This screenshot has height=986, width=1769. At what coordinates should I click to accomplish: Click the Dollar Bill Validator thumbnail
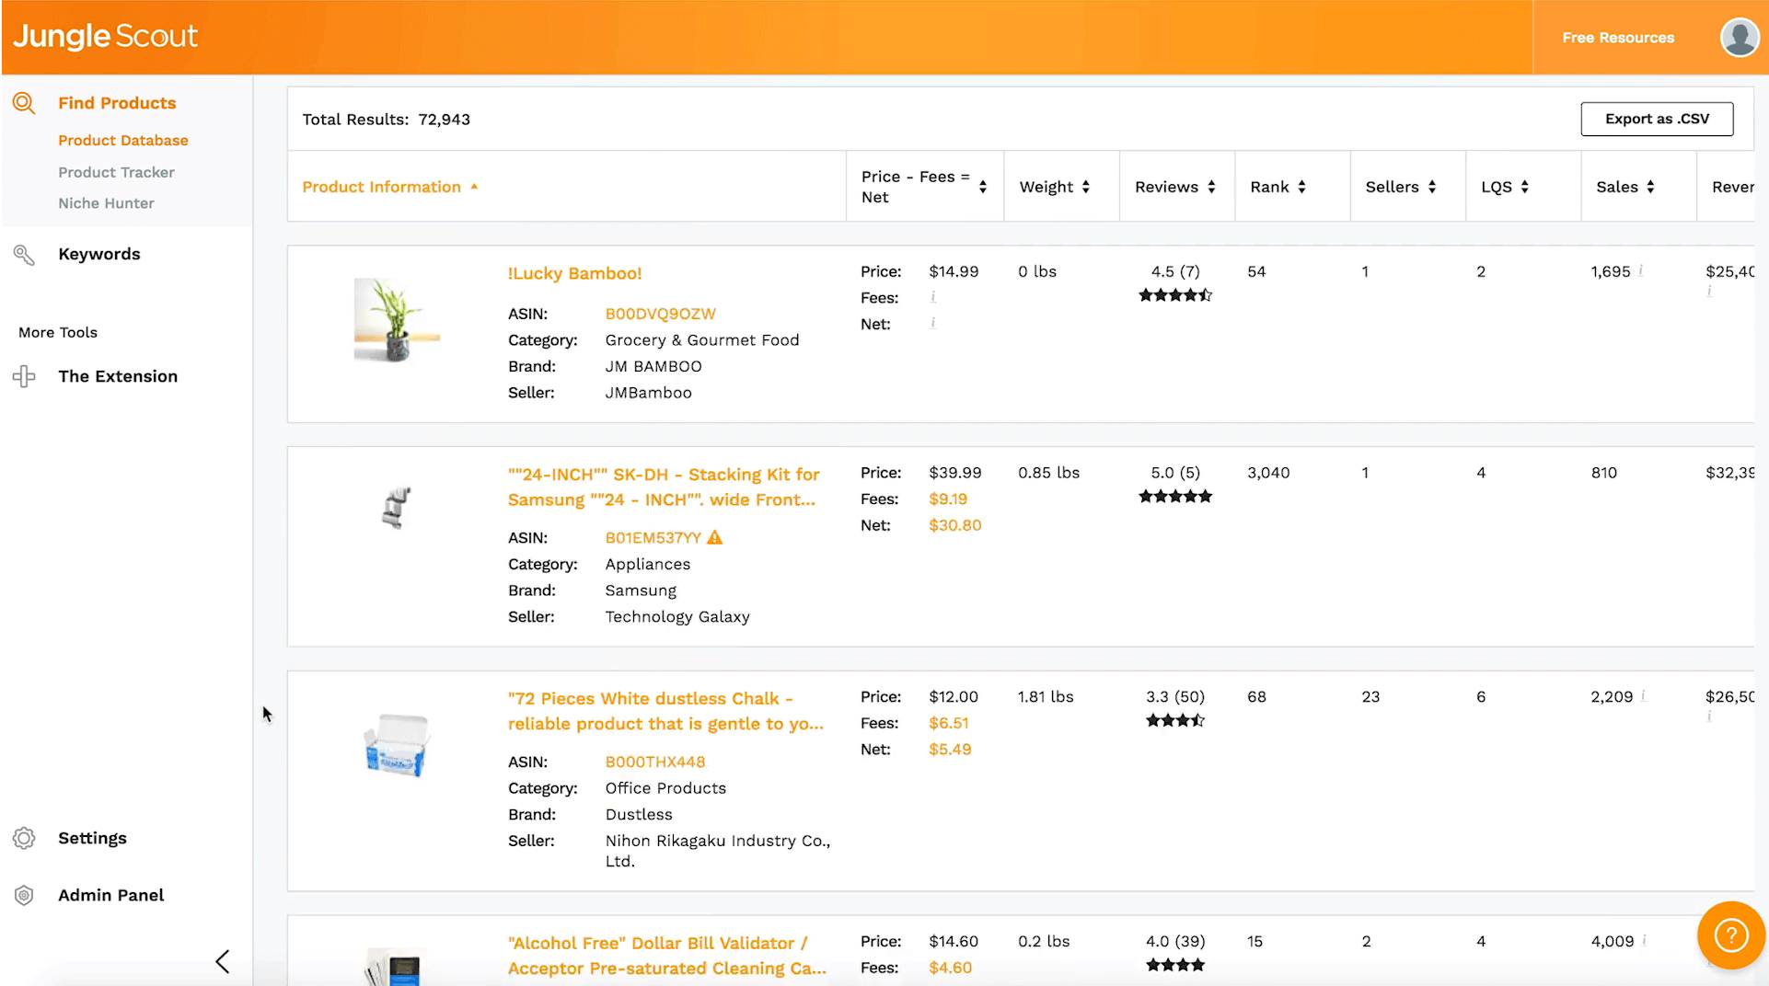(x=397, y=967)
